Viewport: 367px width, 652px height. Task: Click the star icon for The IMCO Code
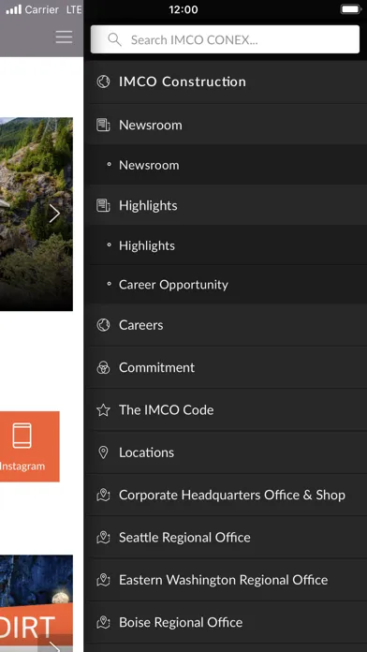coord(103,410)
